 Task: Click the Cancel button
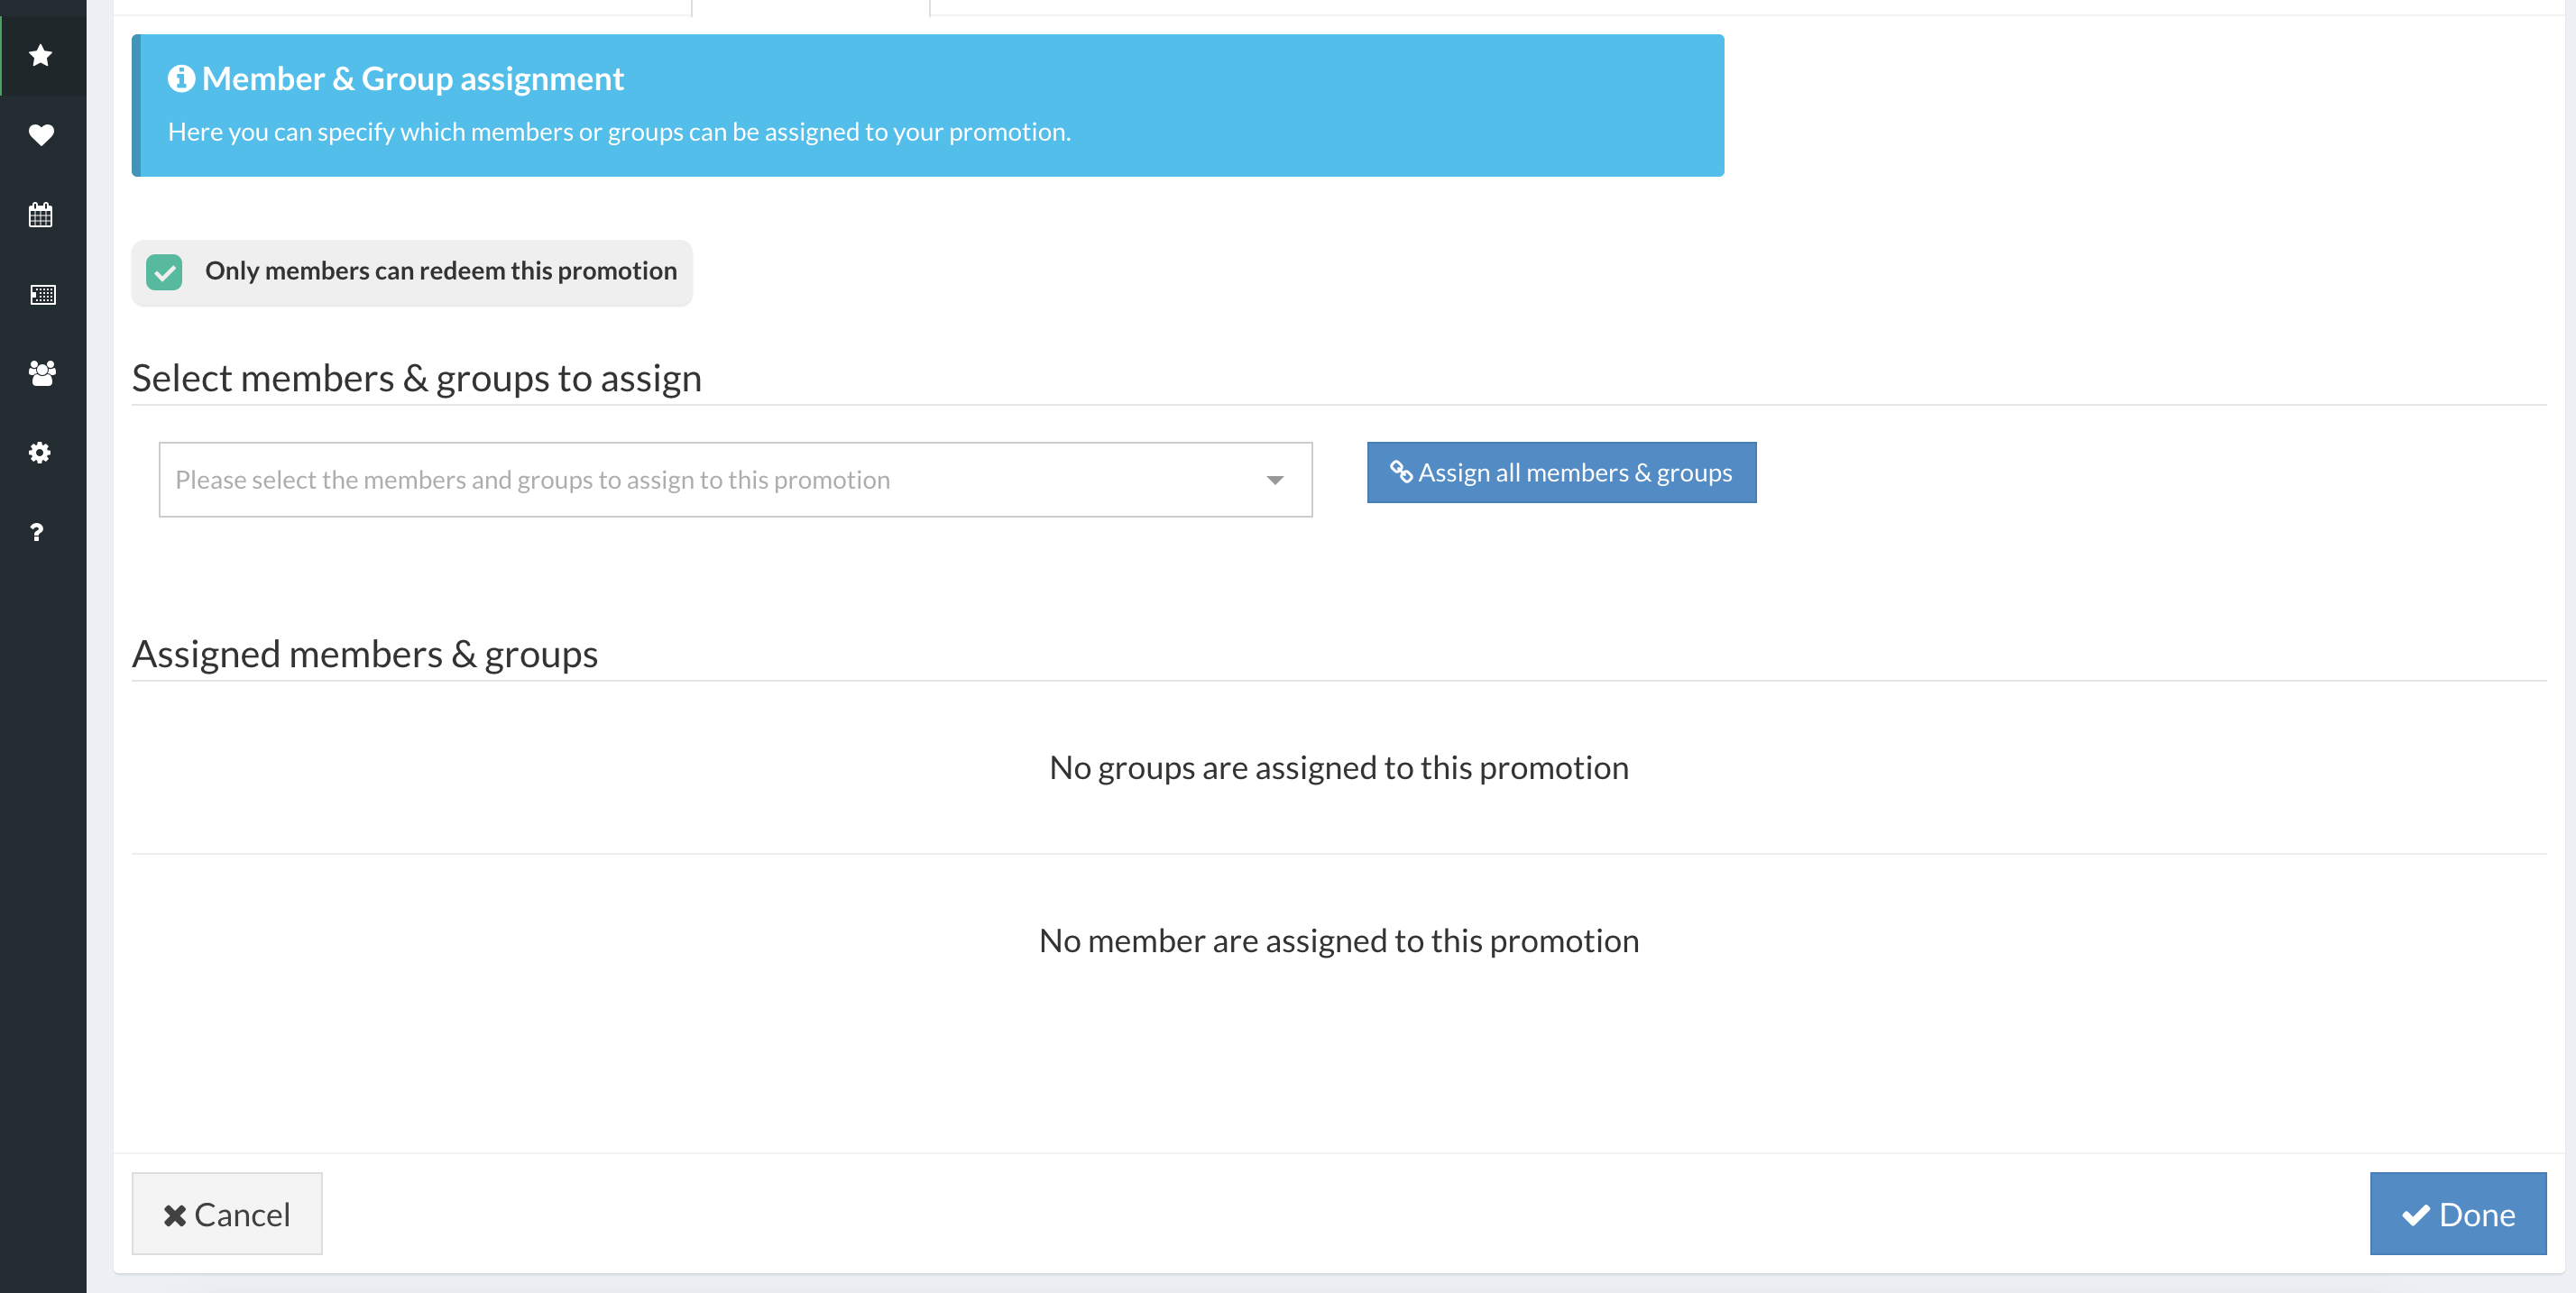pyautogui.click(x=227, y=1213)
